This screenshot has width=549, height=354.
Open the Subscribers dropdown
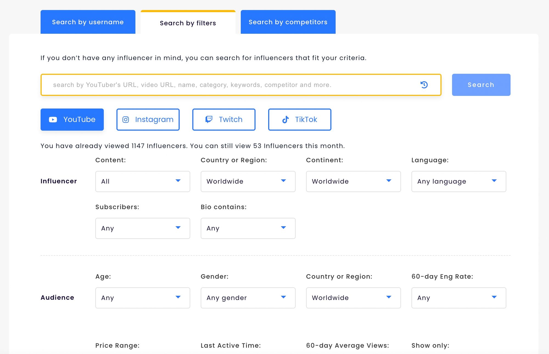coord(143,228)
